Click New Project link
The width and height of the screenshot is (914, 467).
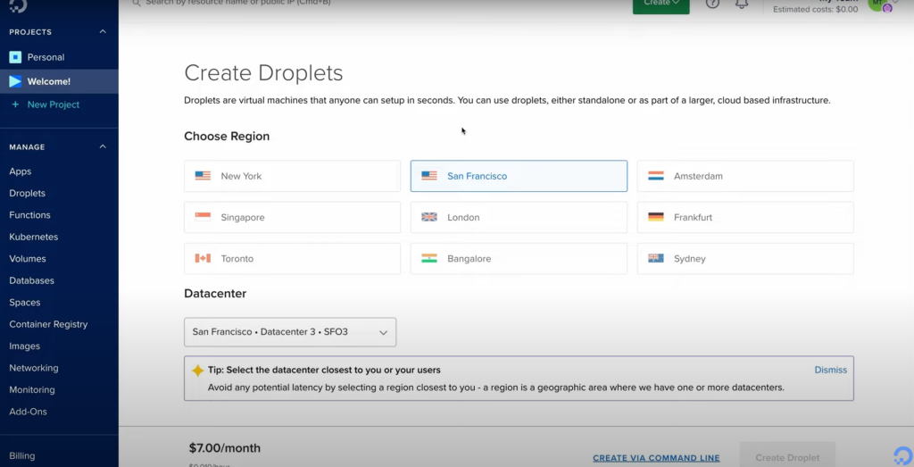click(x=53, y=104)
